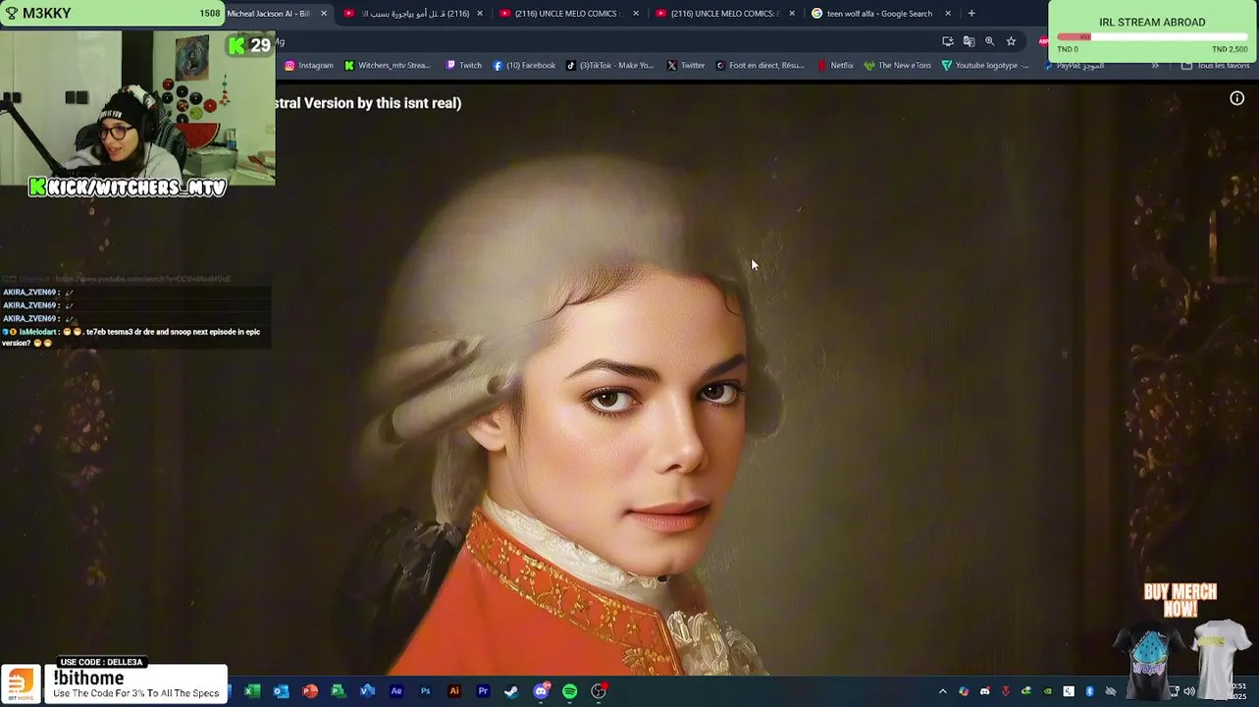Open Publisher from the taskbar

coord(339,691)
